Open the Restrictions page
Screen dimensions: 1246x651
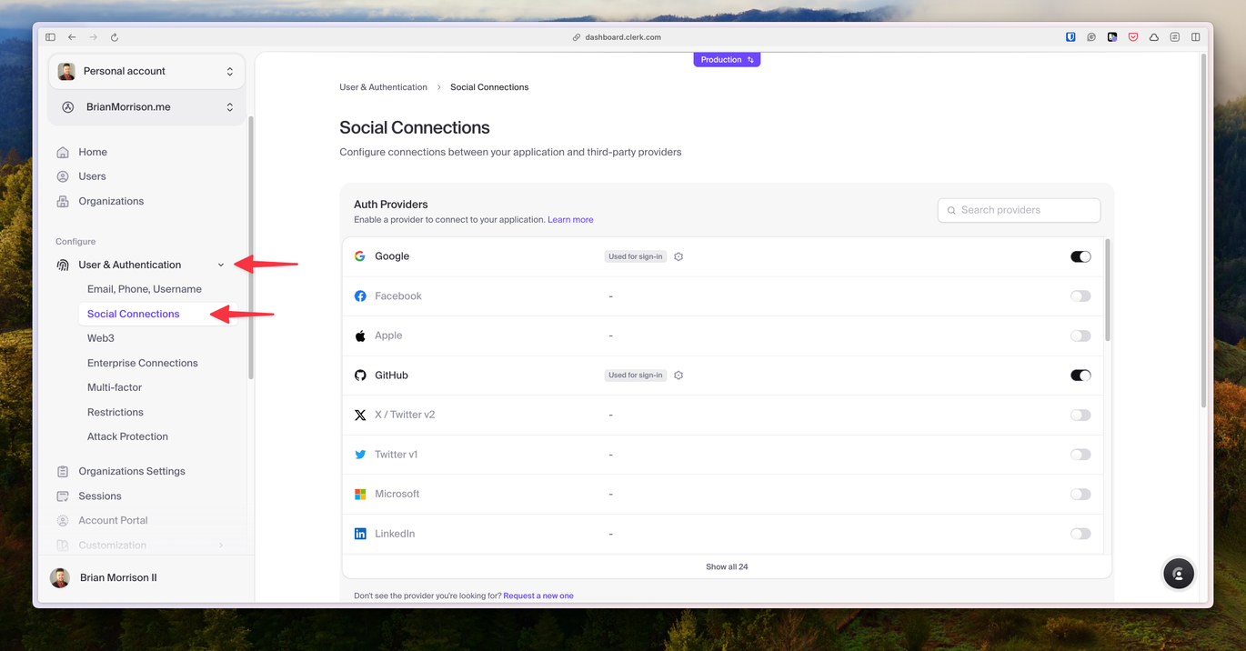[x=116, y=412]
